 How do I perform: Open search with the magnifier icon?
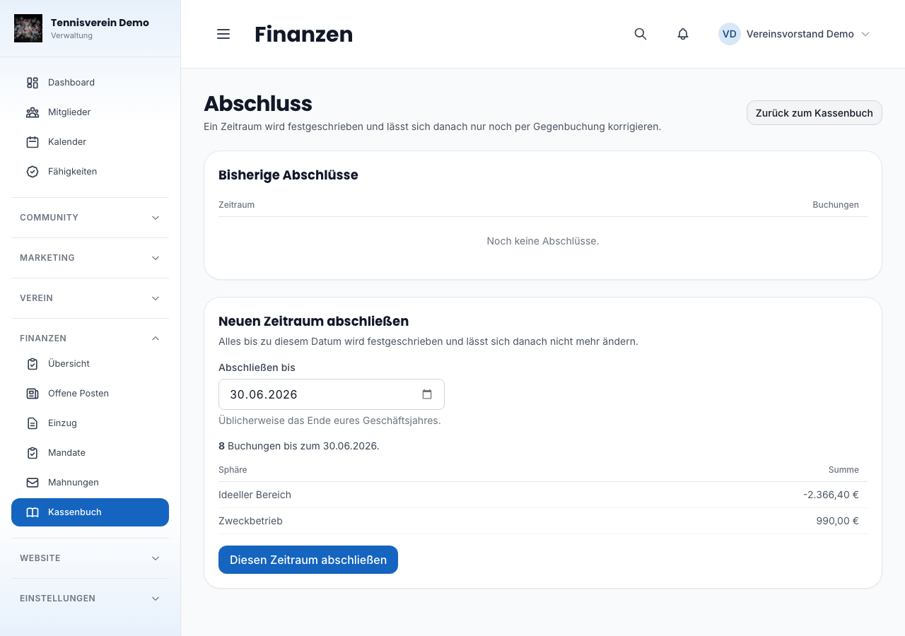(x=641, y=34)
